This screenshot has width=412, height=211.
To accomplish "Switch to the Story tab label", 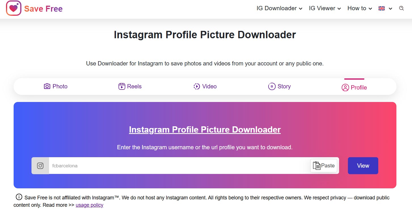I will click(284, 86).
